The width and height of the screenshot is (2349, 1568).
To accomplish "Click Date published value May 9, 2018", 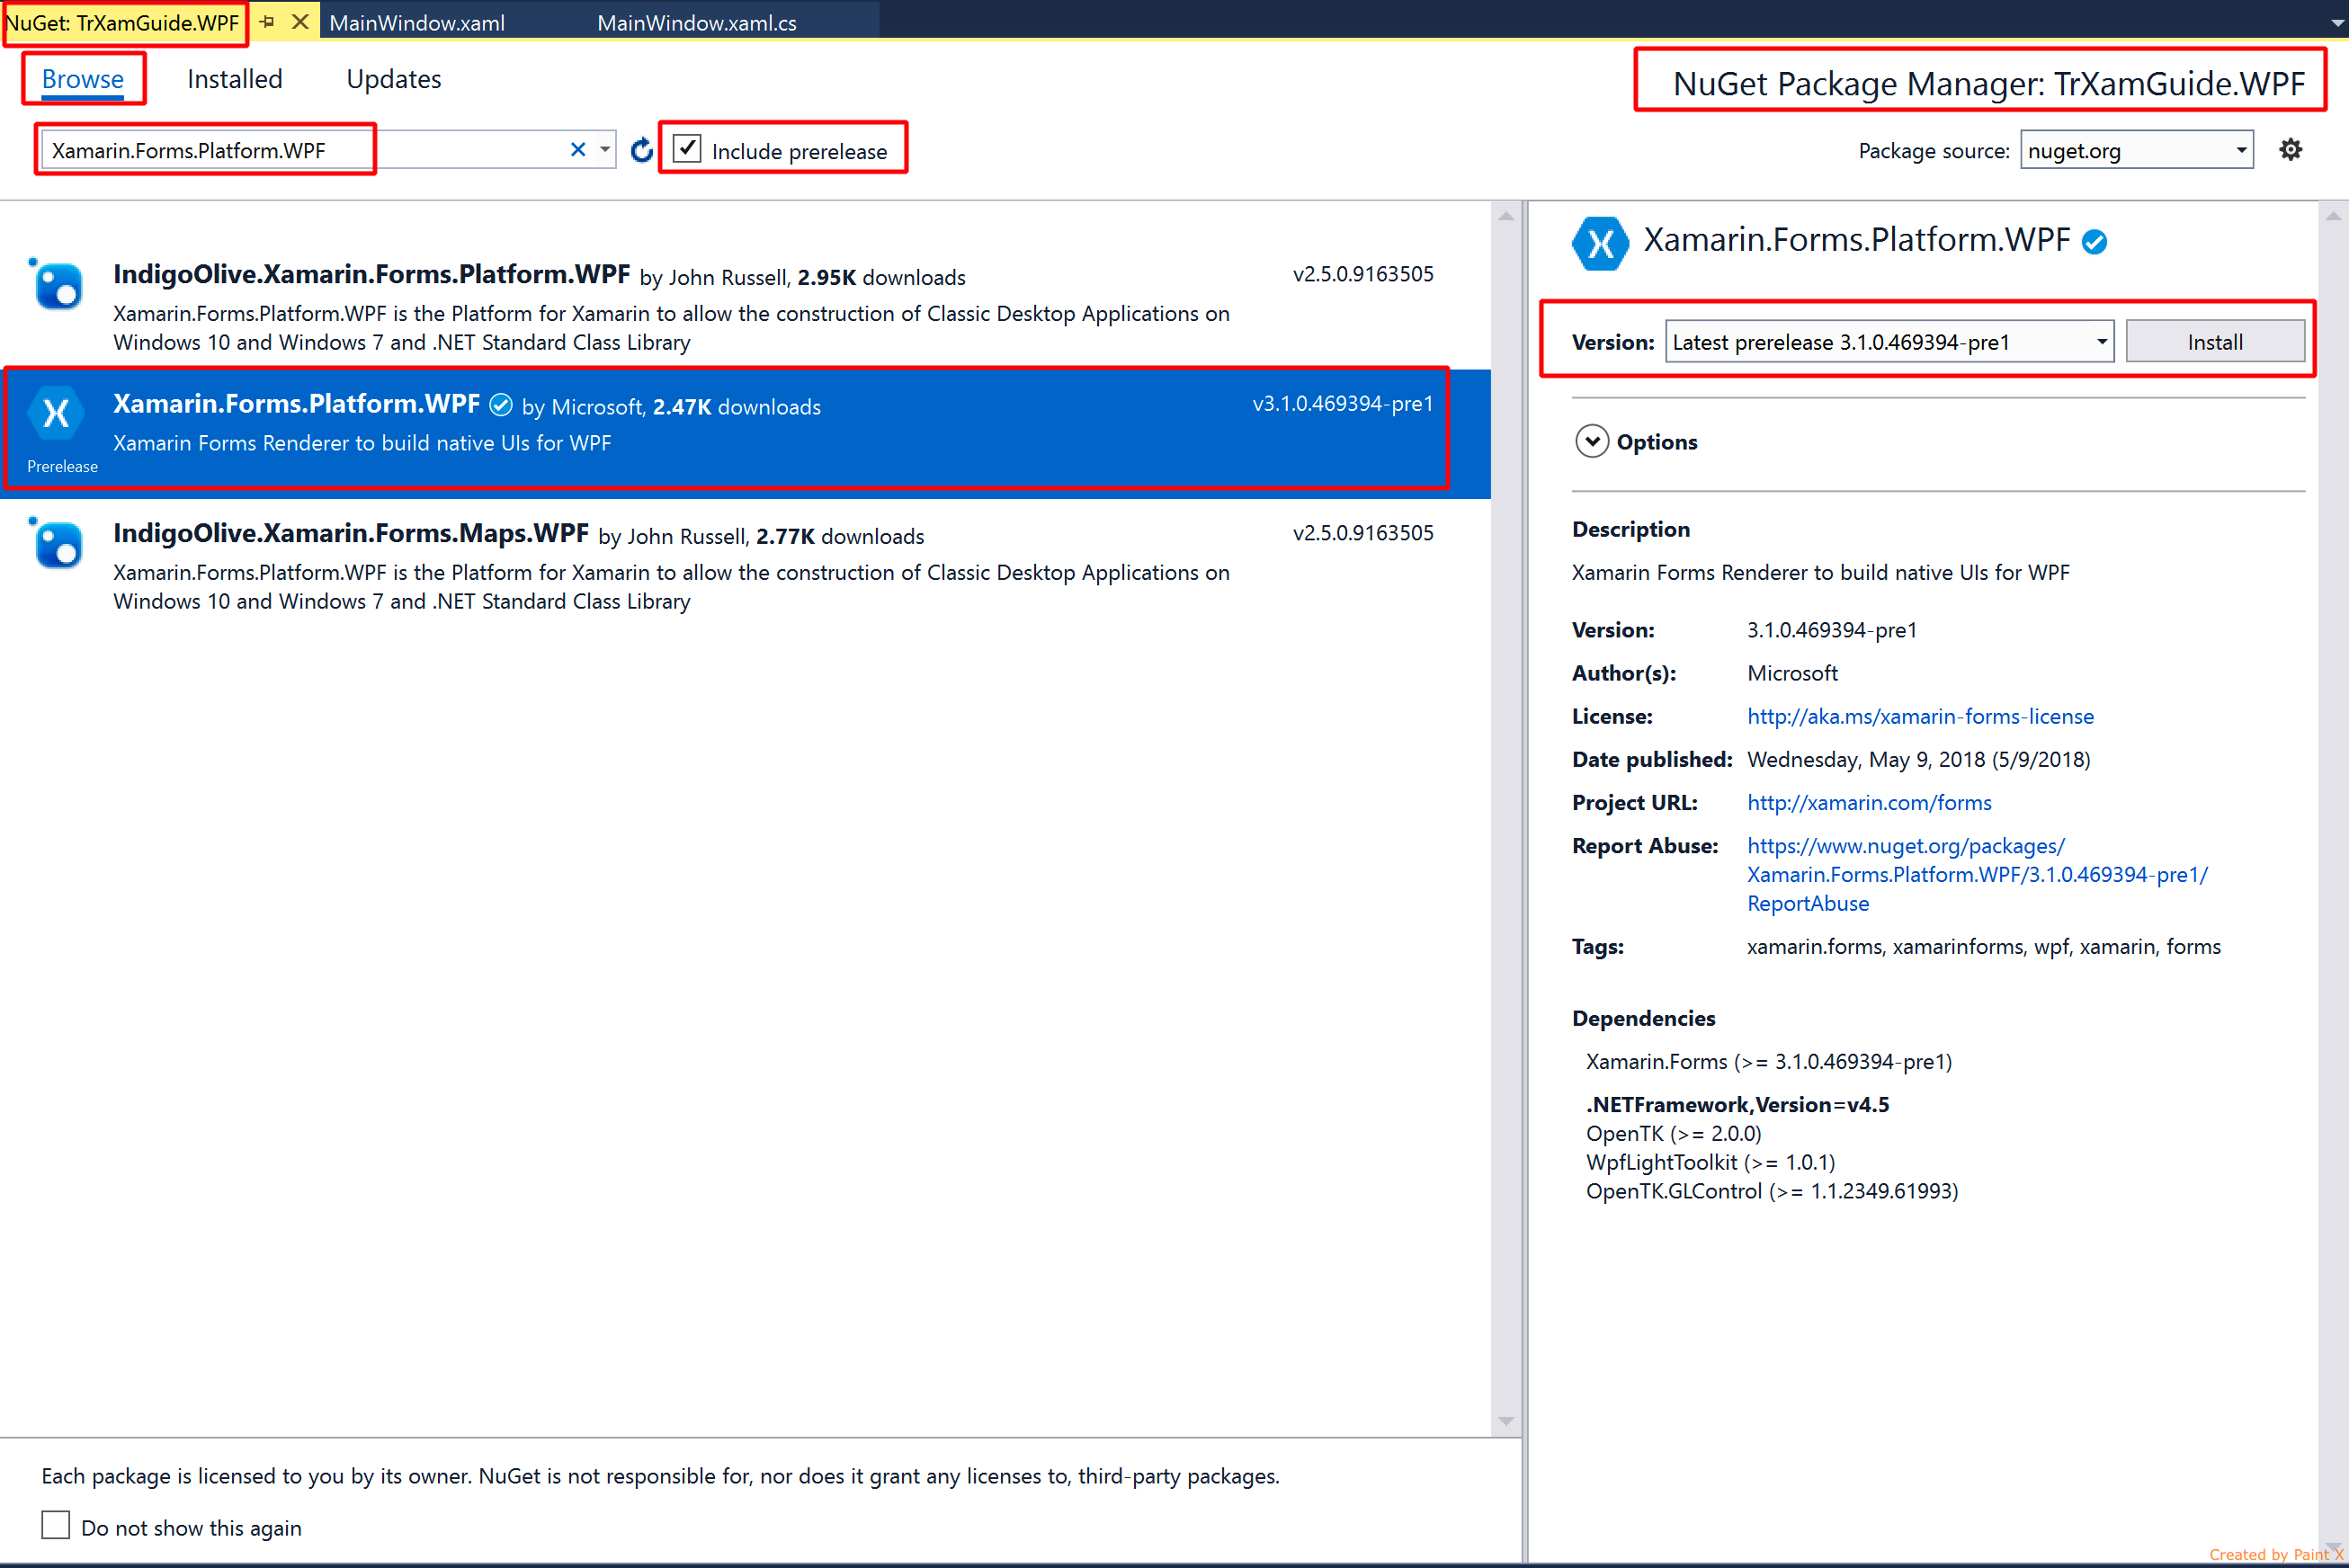I will click(x=1918, y=760).
